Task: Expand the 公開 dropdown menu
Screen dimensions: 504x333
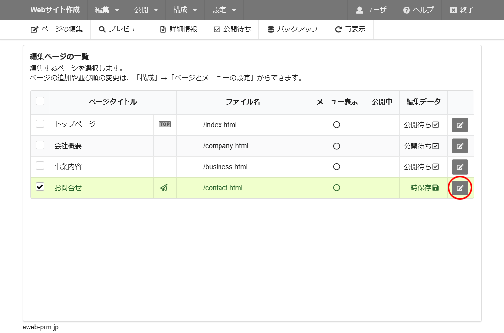Action: (146, 10)
